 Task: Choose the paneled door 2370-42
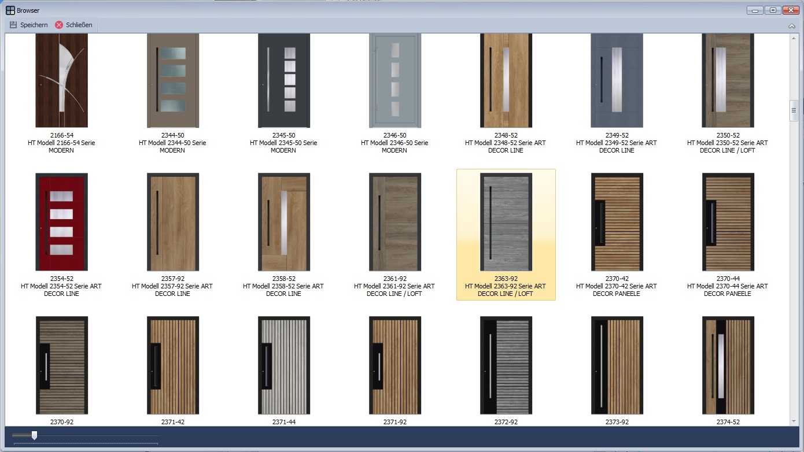coord(617,222)
